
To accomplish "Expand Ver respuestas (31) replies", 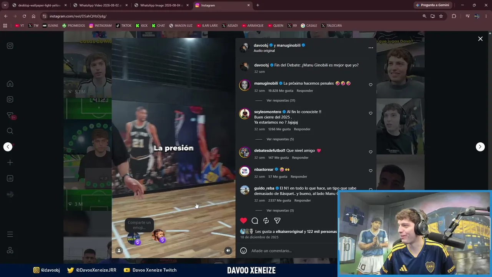I will pos(281,100).
